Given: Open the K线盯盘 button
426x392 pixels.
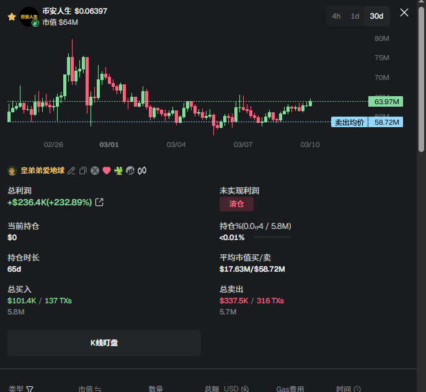Looking at the screenshot, I should (104, 343).
